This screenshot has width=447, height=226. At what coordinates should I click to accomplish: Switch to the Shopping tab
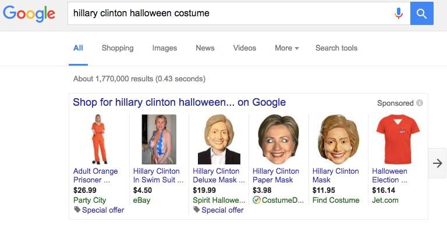pyautogui.click(x=118, y=48)
